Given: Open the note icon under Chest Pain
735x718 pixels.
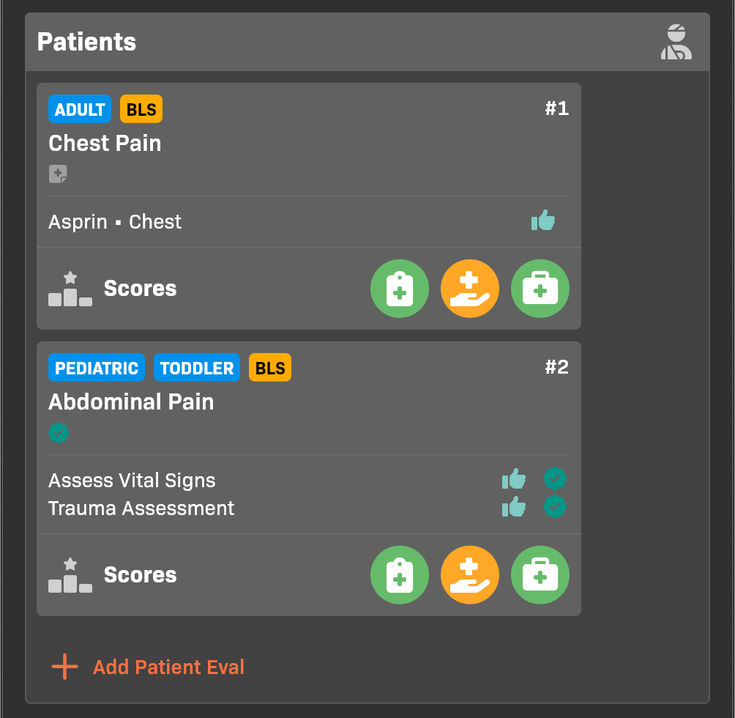Looking at the screenshot, I should [58, 174].
